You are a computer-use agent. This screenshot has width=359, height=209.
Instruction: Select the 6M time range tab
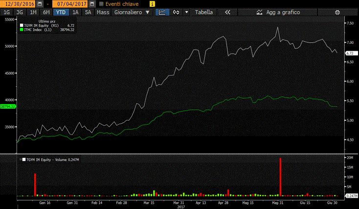[46, 12]
